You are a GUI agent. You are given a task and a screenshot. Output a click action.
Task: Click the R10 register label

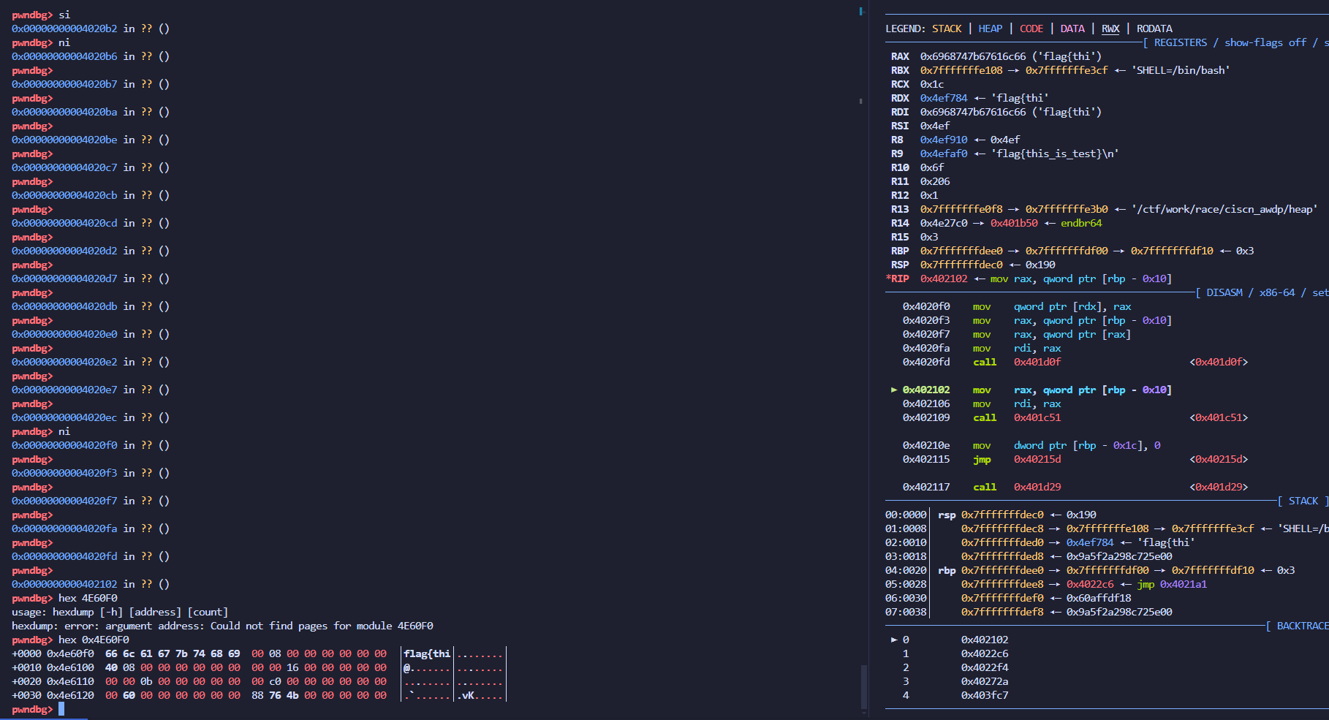coord(900,167)
